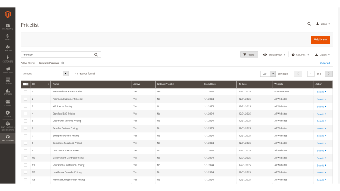The image size is (340, 191).
Task: Sort by the From Date column header
Action: 219,84
